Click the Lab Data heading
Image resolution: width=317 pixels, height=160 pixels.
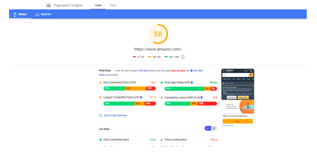pyautogui.click(x=104, y=129)
